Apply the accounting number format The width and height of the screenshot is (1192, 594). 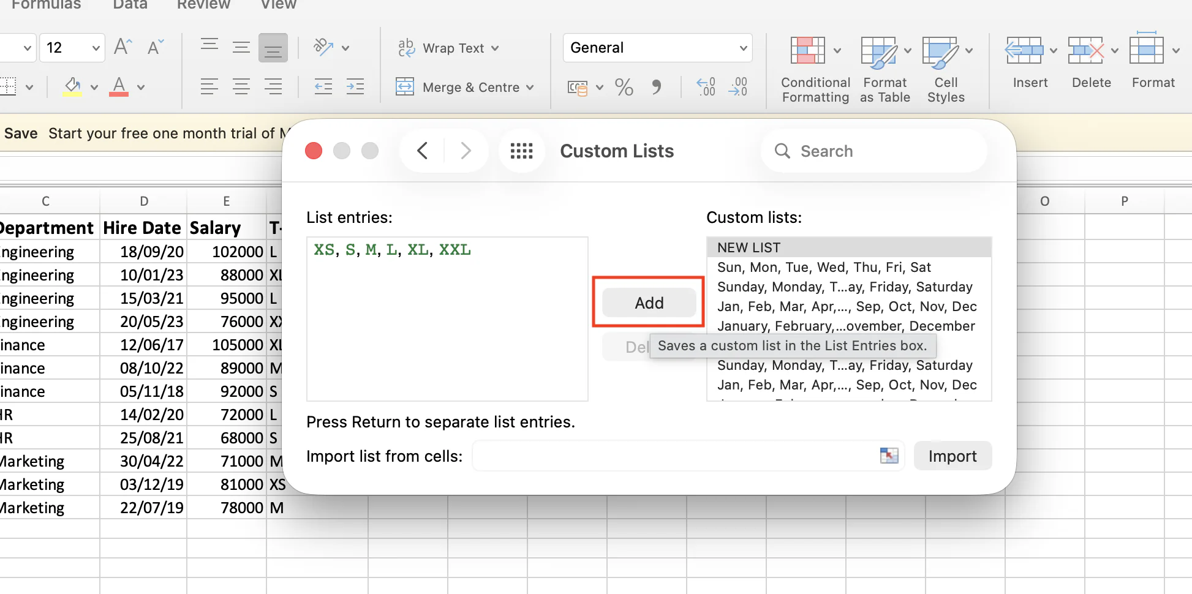578,88
